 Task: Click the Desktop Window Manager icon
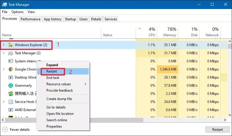pyautogui.click(x=10, y=77)
